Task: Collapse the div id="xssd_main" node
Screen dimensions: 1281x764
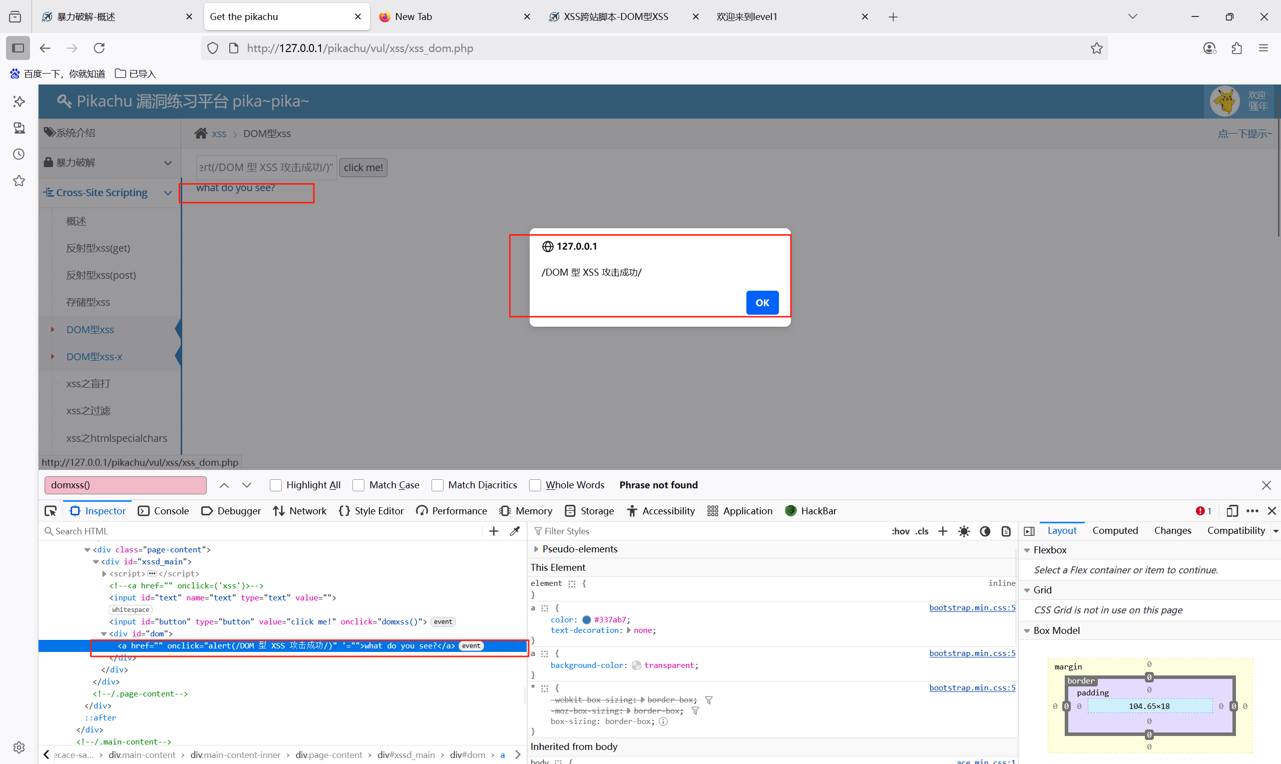Action: pos(96,562)
